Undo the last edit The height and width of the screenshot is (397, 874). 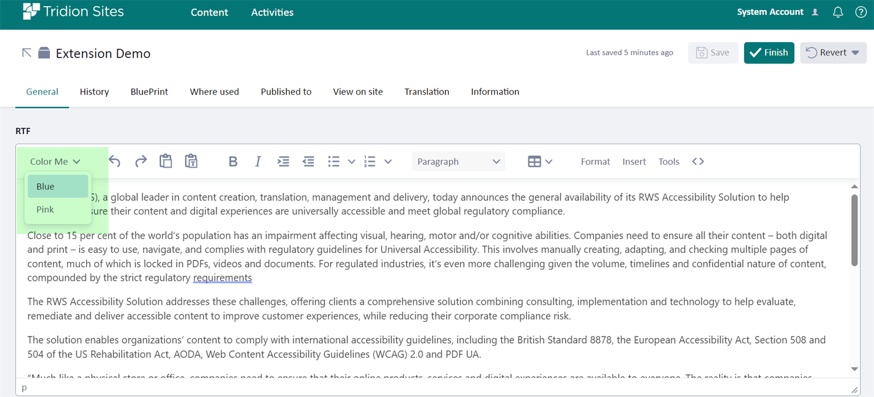115,162
